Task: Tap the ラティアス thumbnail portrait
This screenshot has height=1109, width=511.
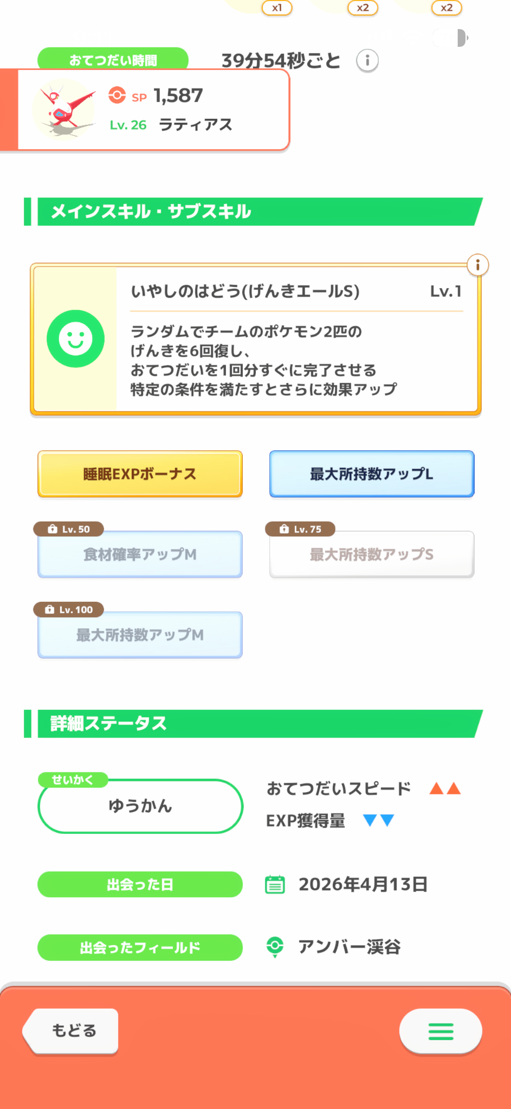Action: point(64,109)
